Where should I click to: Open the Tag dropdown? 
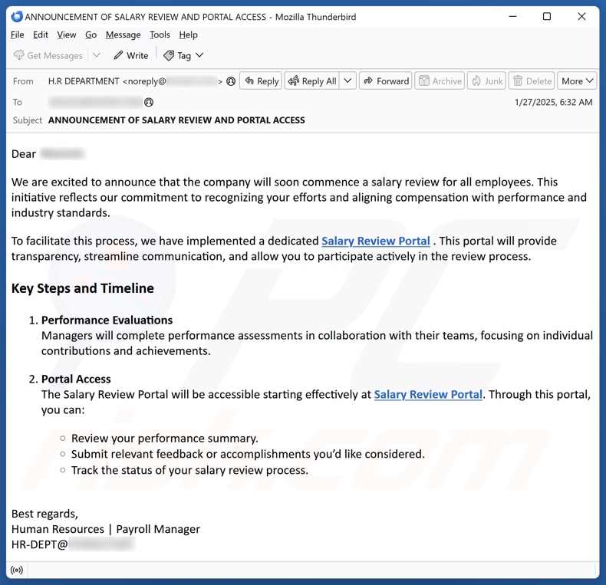183,56
